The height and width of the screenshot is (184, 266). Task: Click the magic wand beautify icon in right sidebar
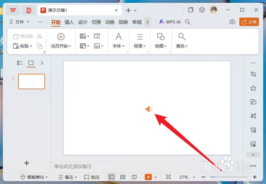click(x=253, y=116)
